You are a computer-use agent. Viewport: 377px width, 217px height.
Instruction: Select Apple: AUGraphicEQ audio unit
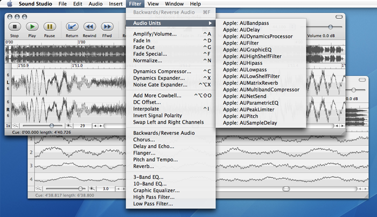pos(261,50)
